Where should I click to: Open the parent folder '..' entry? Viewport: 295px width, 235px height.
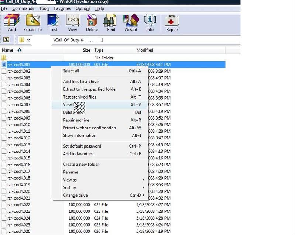pos(8,58)
